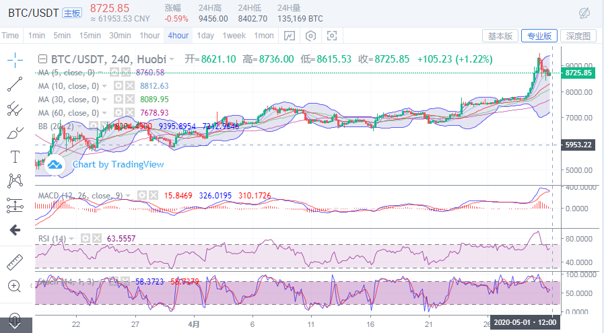
Task: Select the zoom-in magnifier tool
Action: (15, 287)
